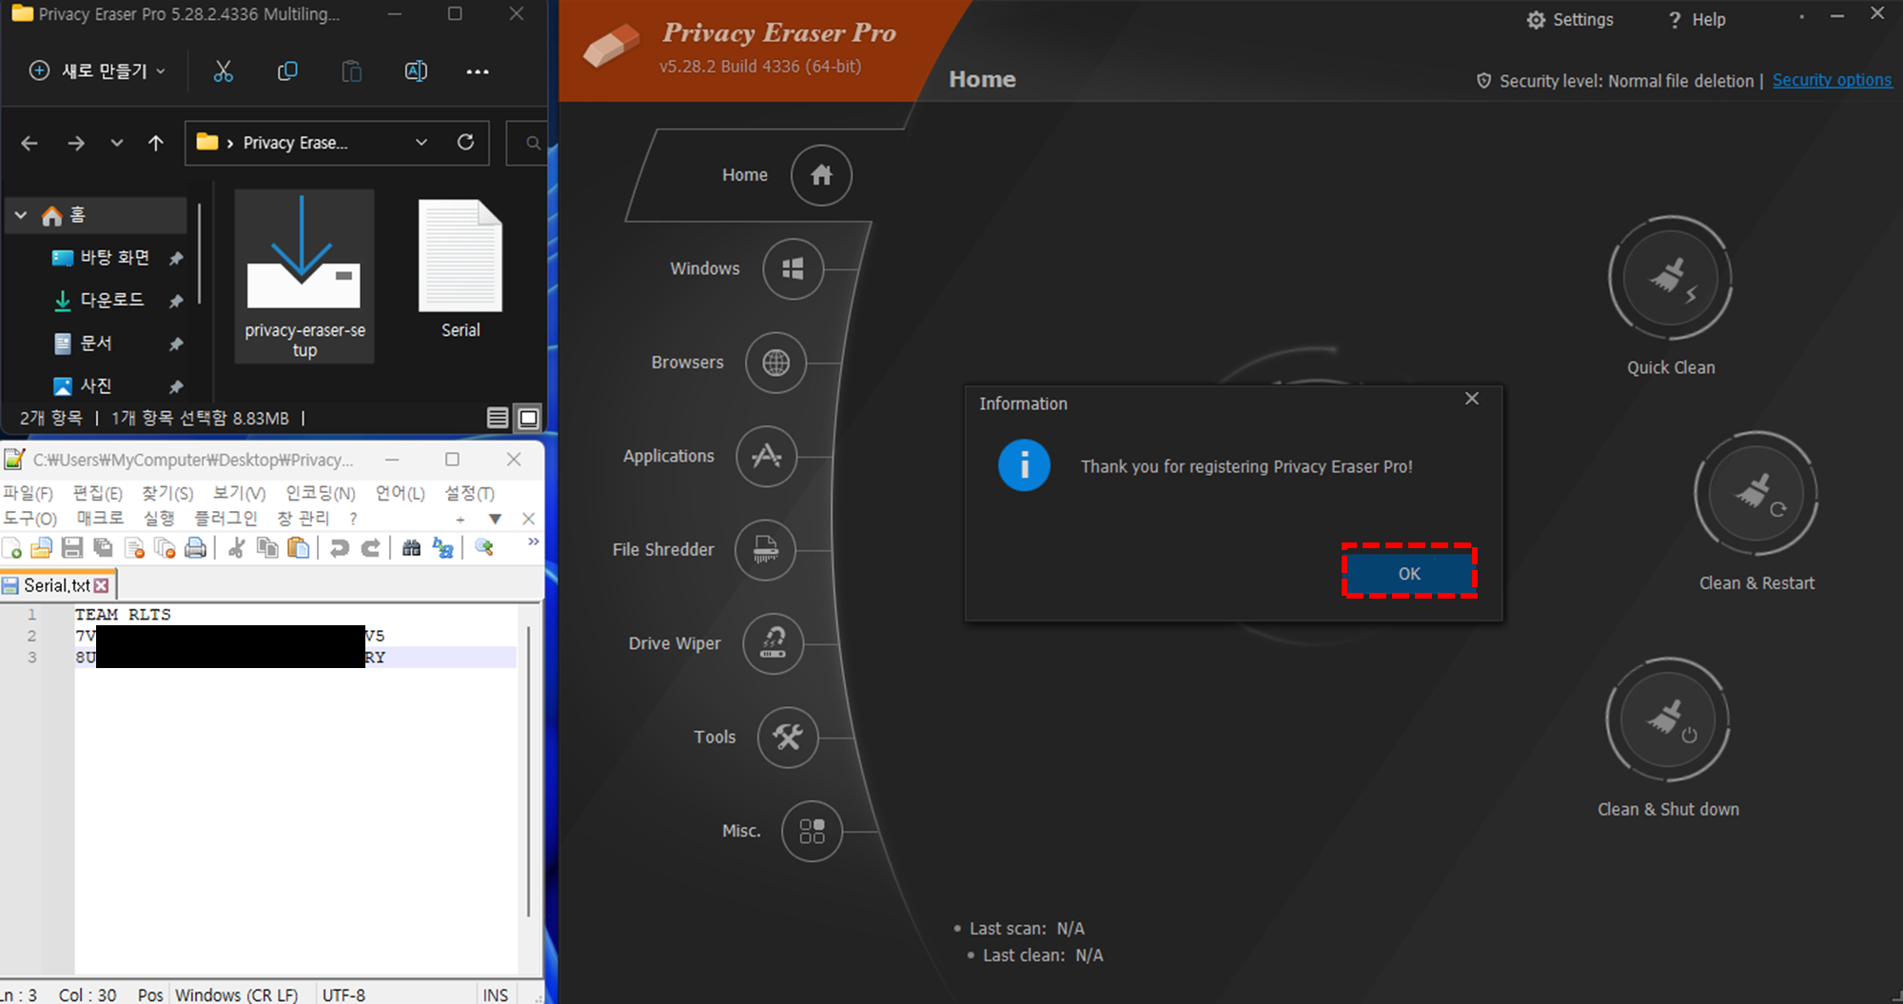Click the Explorer search box
Image resolution: width=1903 pixels, height=1004 pixels.
(526, 143)
